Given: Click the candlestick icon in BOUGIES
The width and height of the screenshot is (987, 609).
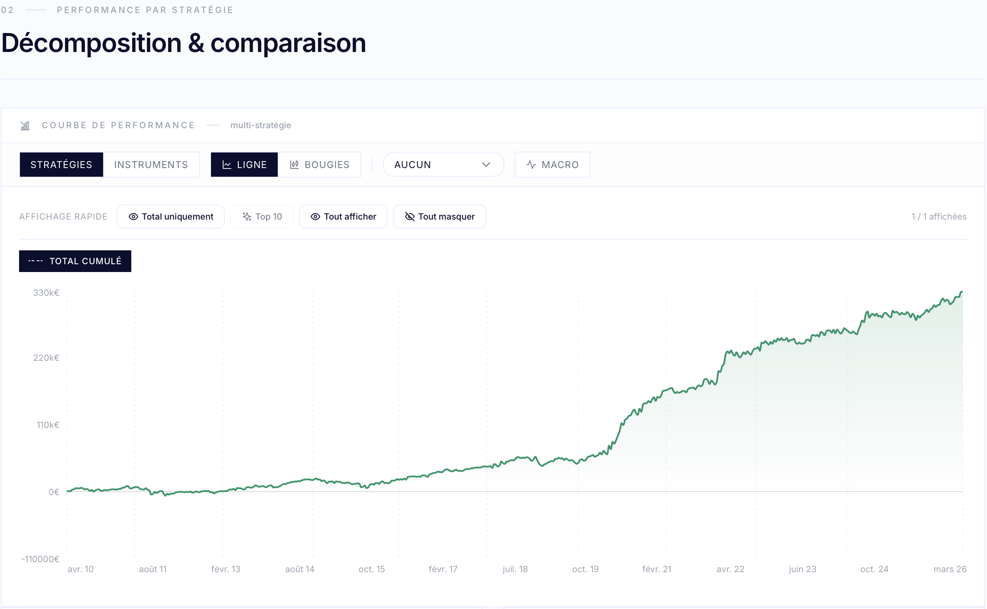Looking at the screenshot, I should pos(294,165).
